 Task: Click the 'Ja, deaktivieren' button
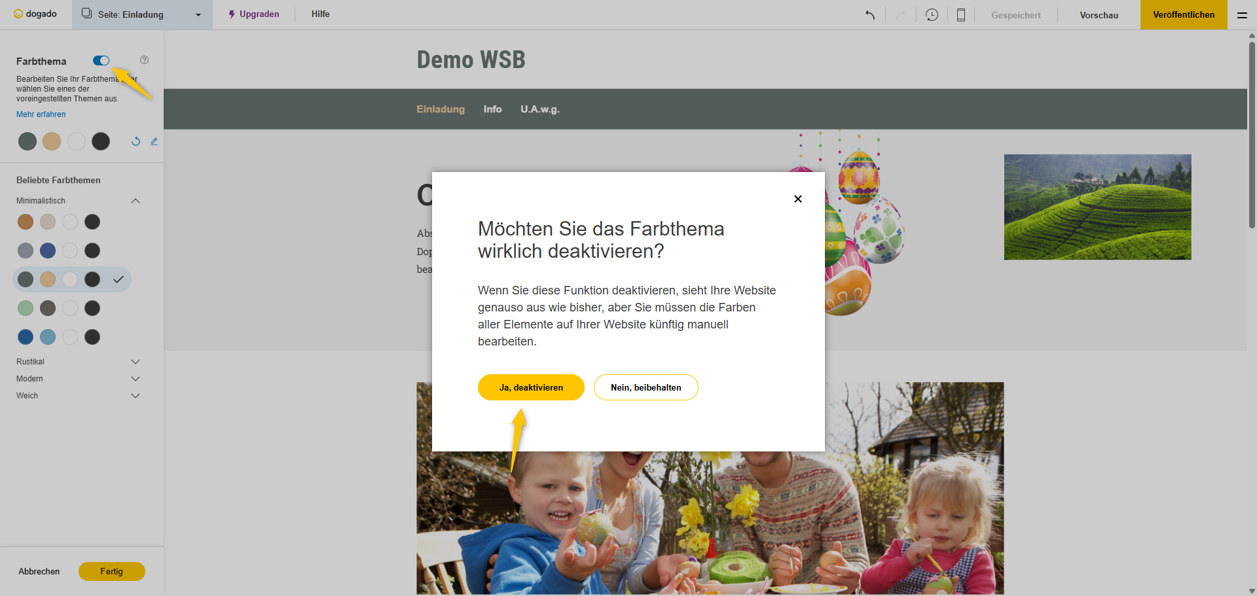point(531,387)
